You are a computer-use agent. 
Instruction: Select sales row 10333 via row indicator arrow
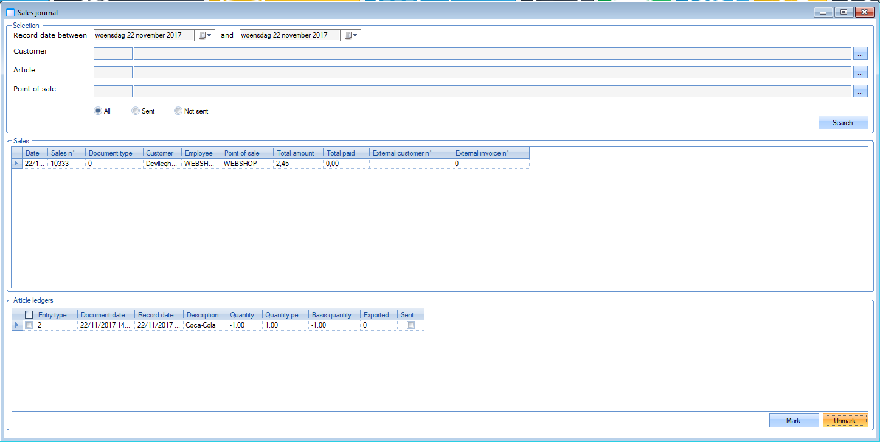click(16, 164)
